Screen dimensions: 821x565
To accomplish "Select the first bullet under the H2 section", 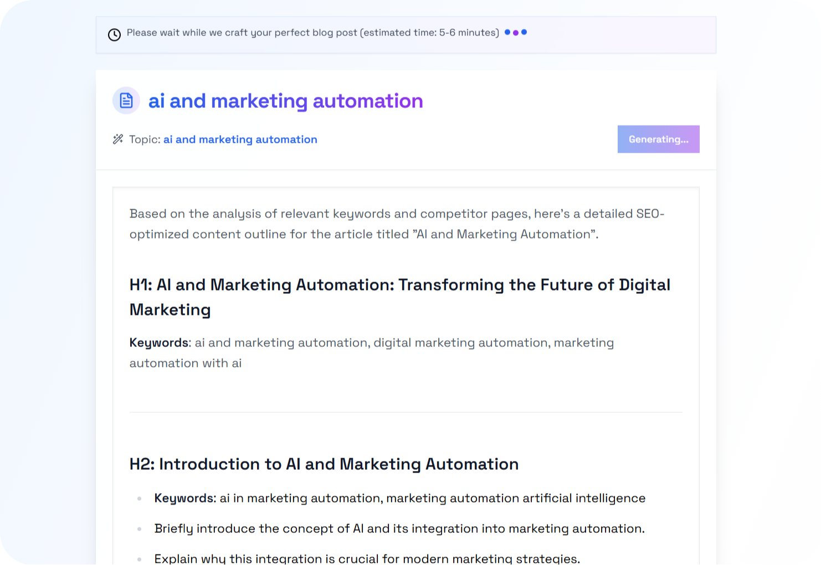I will pyautogui.click(x=399, y=498).
